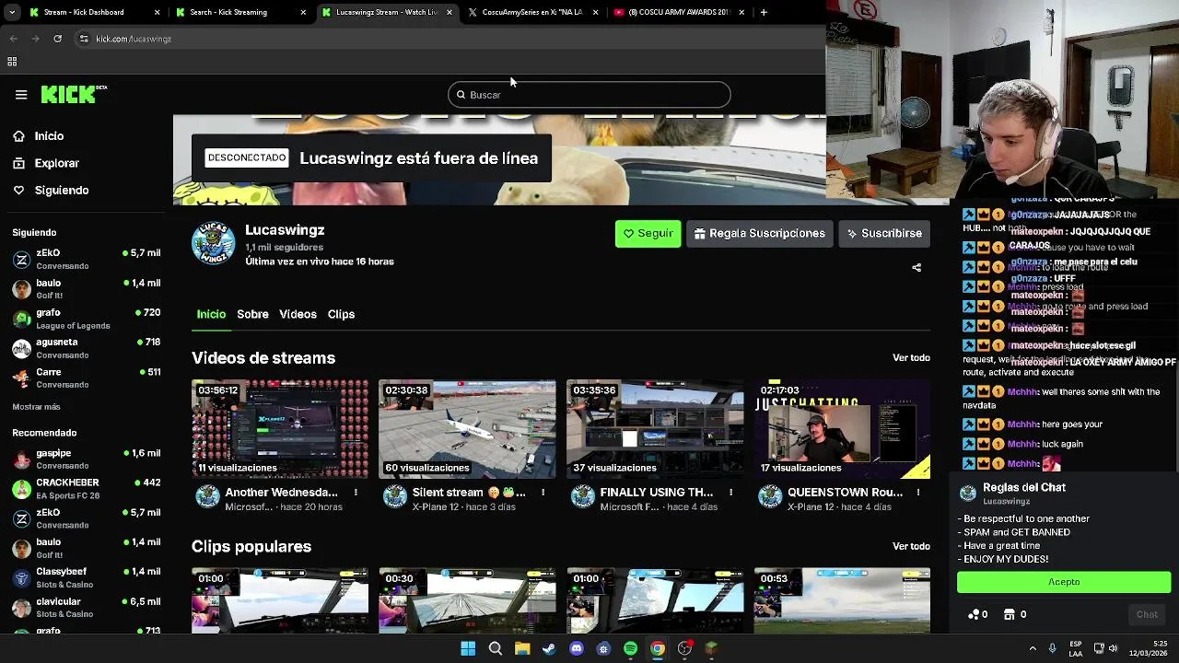The height and width of the screenshot is (663, 1179).
Task: Reload the page in browser toolbar
Action: coord(57,39)
